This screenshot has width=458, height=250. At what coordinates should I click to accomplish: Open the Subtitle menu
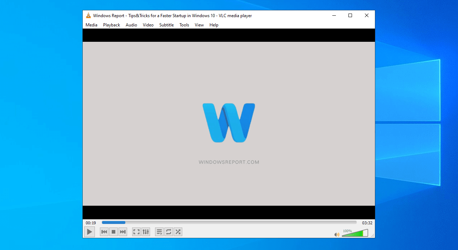pos(167,25)
